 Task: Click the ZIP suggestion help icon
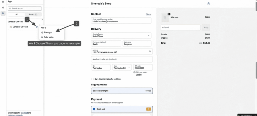(135, 72)
